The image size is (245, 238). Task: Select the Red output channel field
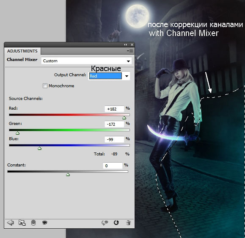pos(105,76)
